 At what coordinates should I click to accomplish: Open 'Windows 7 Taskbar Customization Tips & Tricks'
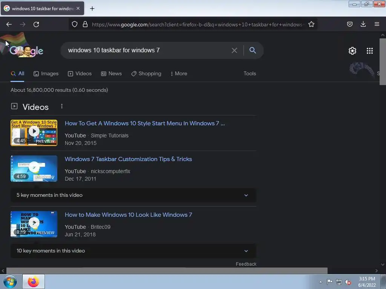point(128,159)
